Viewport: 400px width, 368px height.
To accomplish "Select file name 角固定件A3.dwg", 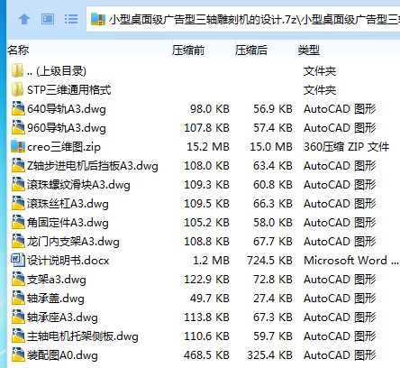I will pyautogui.click(x=68, y=223).
